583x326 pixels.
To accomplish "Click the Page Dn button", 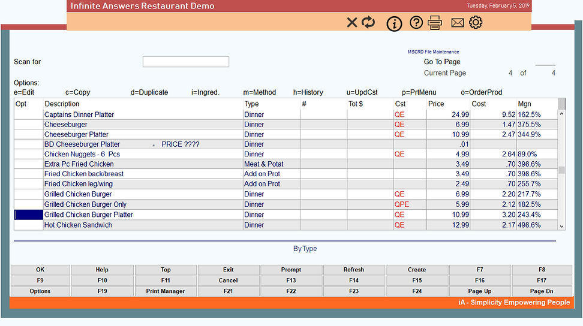I will 542,291.
